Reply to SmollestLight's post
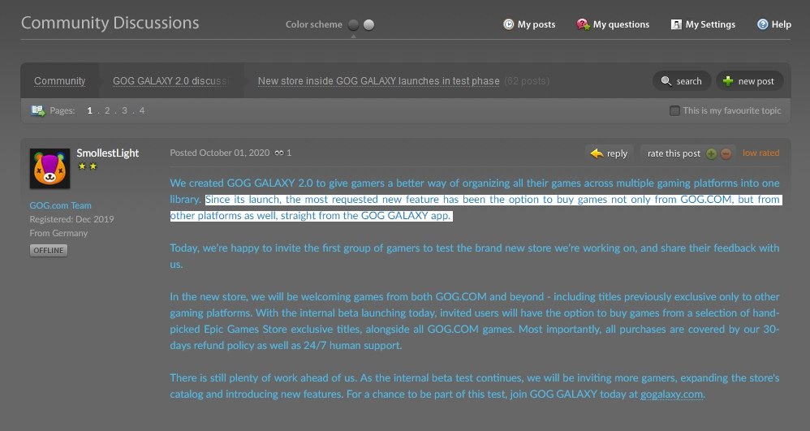This screenshot has width=810, height=431. click(609, 153)
